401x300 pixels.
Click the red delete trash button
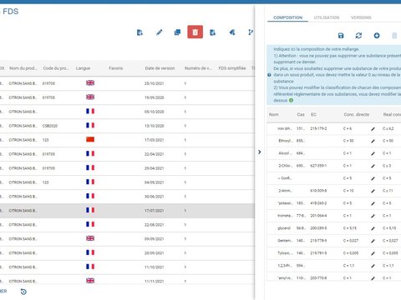tap(195, 32)
